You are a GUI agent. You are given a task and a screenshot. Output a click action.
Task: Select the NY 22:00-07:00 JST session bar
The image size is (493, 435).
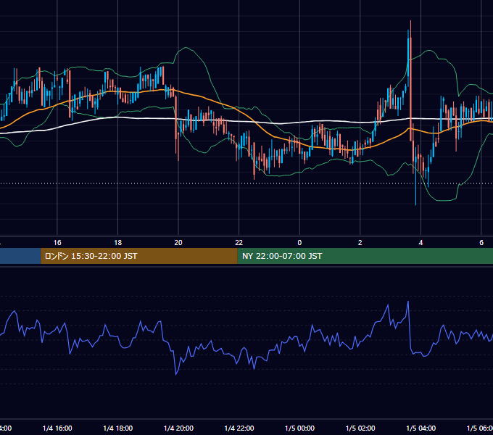[365, 256]
